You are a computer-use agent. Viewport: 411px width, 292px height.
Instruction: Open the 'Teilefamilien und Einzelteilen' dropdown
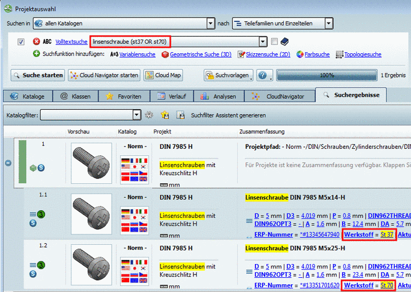(329, 24)
